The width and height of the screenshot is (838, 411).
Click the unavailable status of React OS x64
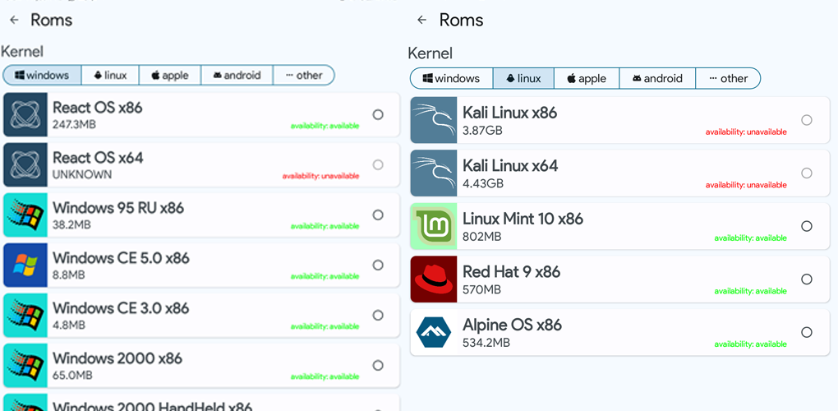pyautogui.click(x=320, y=177)
